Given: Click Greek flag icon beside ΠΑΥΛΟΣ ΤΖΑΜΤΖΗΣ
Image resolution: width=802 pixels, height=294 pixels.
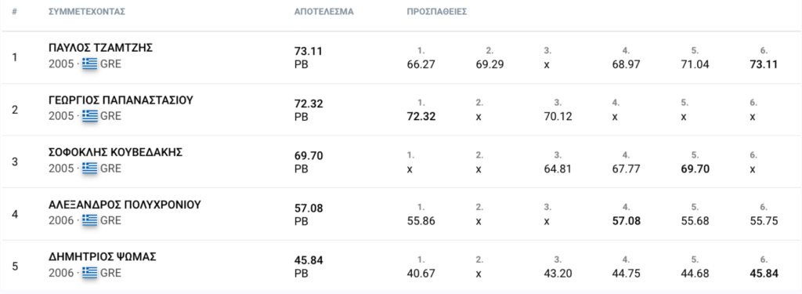Looking at the screenshot, I should coord(89,64).
